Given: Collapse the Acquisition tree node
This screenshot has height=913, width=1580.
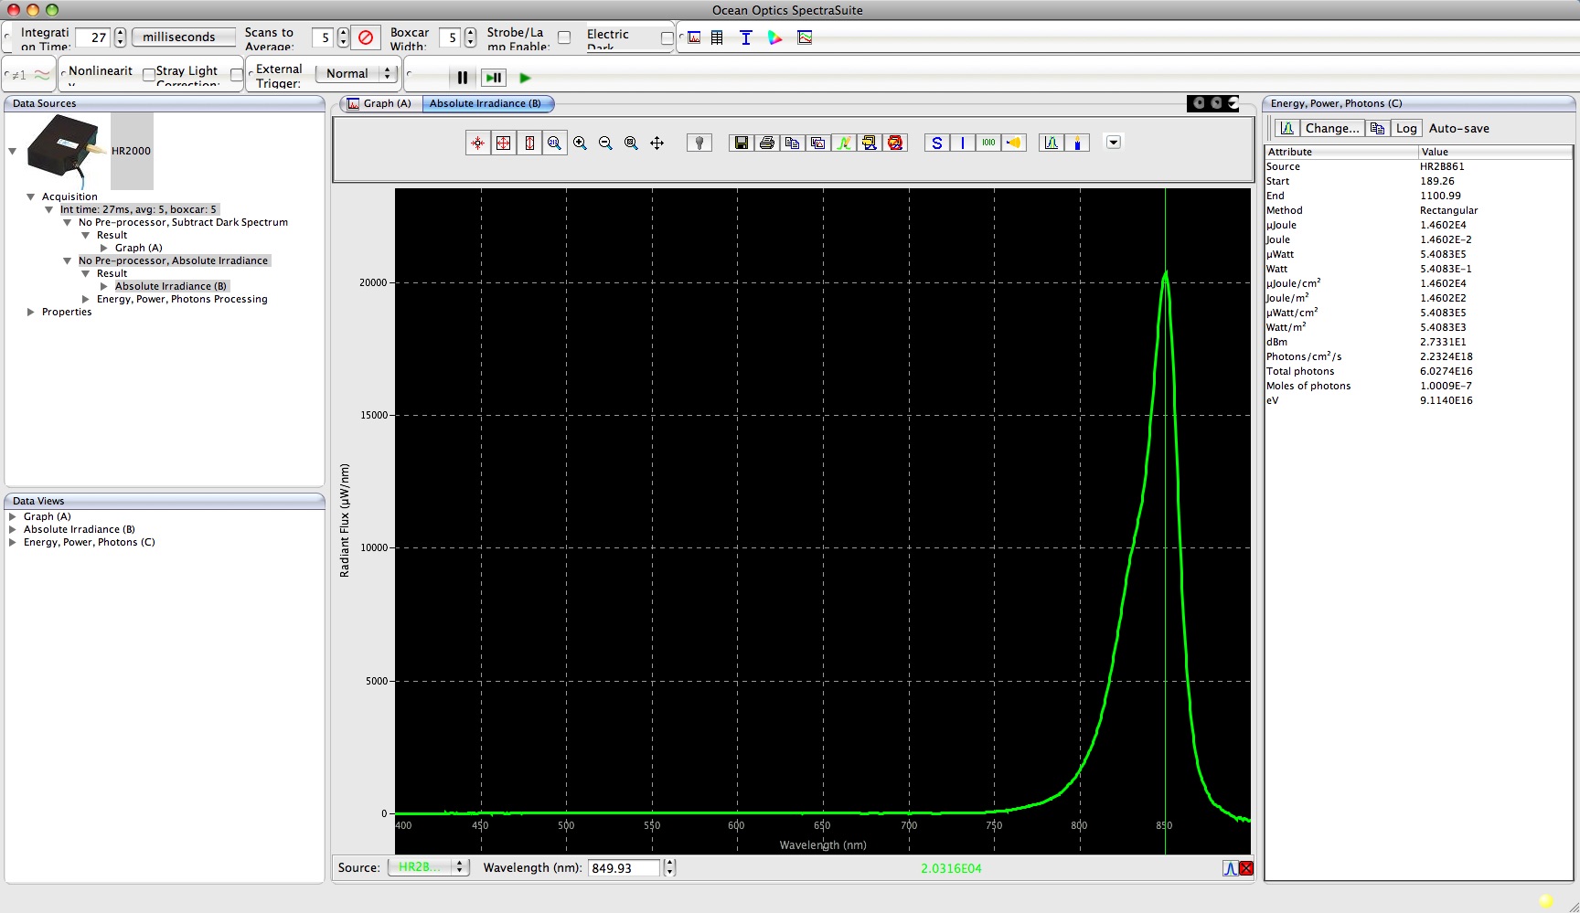Looking at the screenshot, I should 30,196.
